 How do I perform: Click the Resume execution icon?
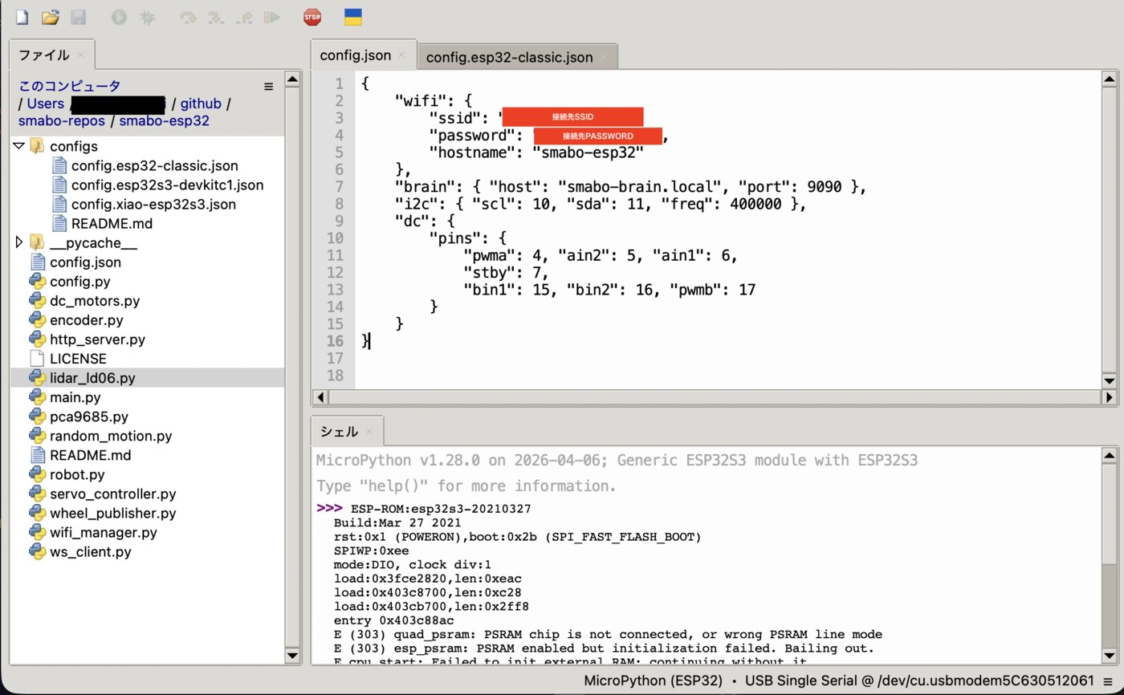click(272, 17)
